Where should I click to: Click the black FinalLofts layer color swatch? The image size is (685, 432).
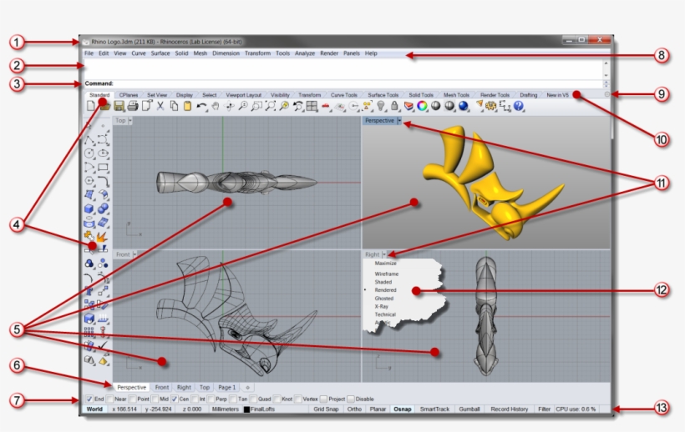[246, 409]
